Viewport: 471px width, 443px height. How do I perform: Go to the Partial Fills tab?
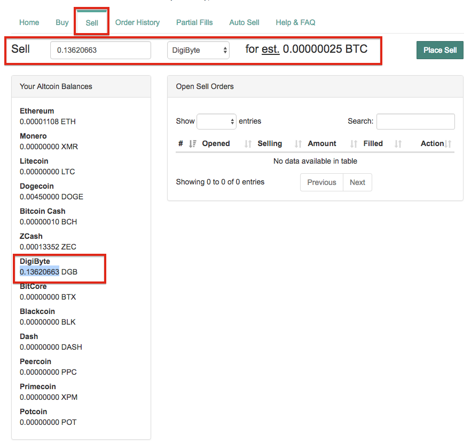coord(194,22)
